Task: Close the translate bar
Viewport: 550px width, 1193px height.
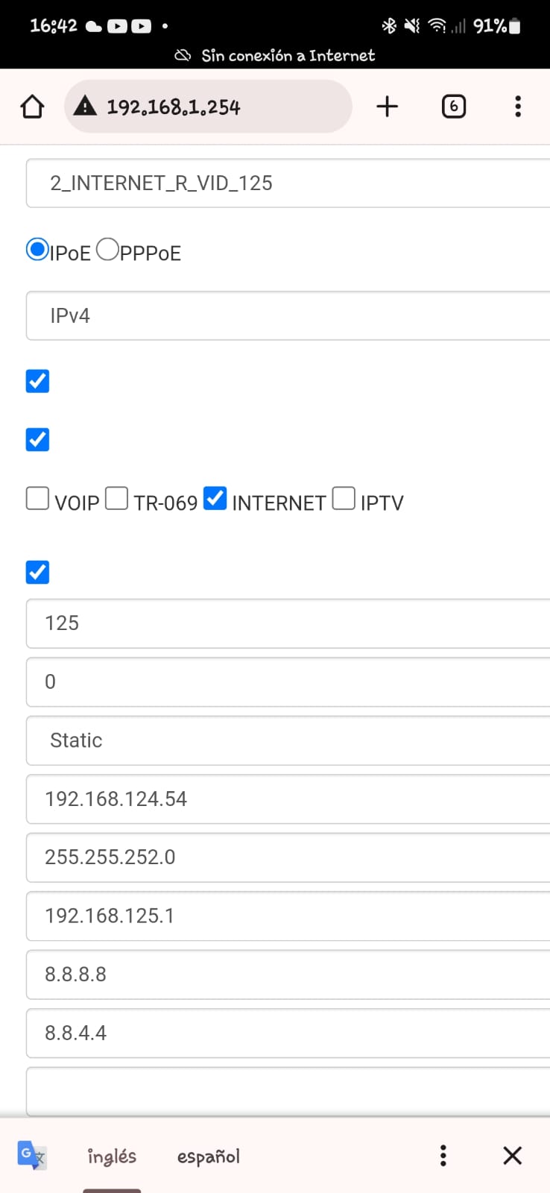Action: (512, 1156)
